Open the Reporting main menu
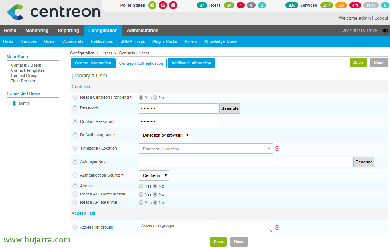This screenshot has height=248, width=390. pos(69,31)
